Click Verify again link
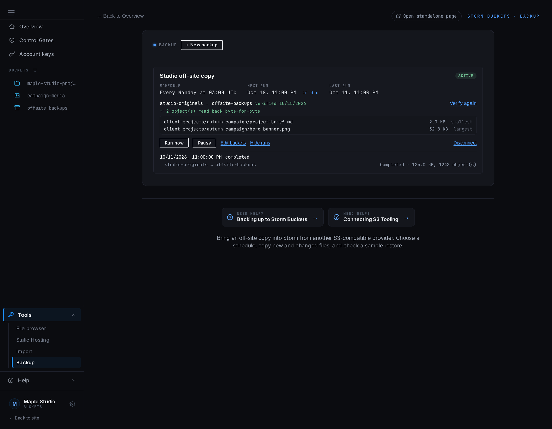Screen dimensions: 552x429 (x=463, y=103)
